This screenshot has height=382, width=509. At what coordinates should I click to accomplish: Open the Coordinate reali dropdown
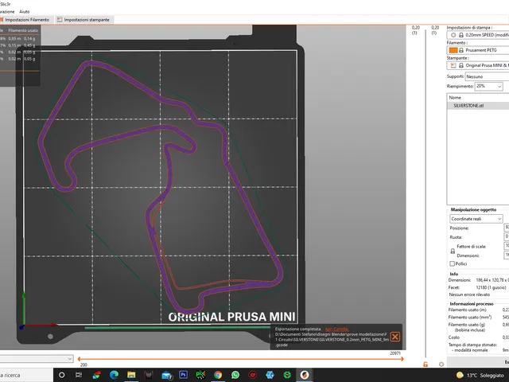click(x=476, y=219)
